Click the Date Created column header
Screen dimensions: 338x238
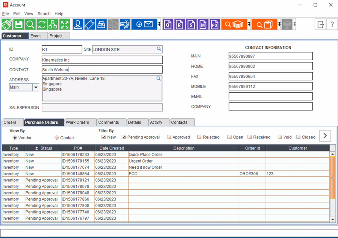tap(112, 148)
